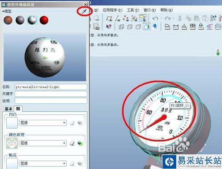Switch to the 基本 tab

[8, 109]
